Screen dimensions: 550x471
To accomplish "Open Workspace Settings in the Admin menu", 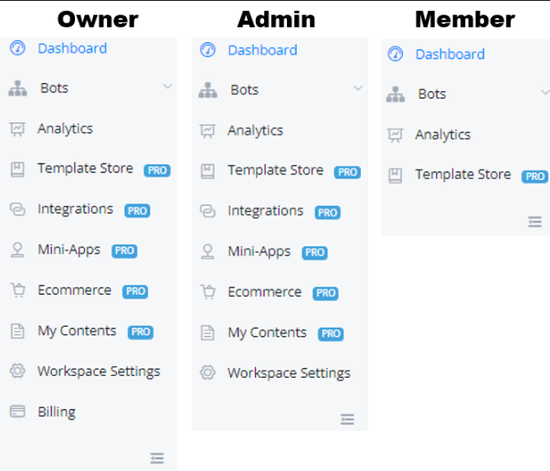I will click(x=289, y=373).
